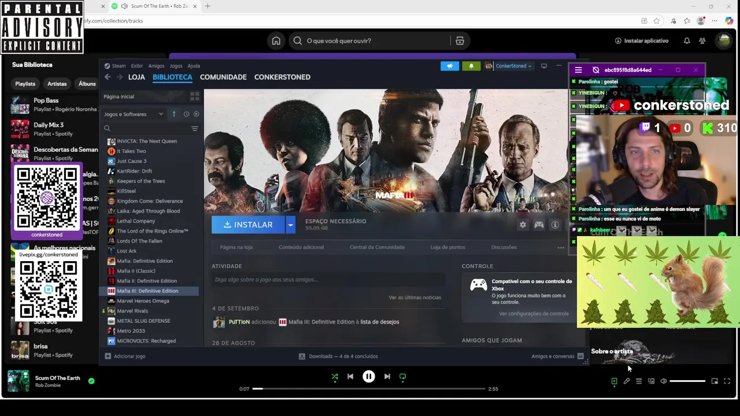Viewport: 740px width, 416px height.
Task: Open Steam notifications bell icon
Action: coord(471,66)
